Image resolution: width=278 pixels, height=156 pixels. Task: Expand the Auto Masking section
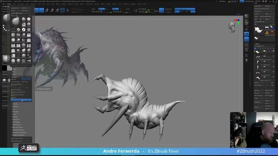click(x=16, y=122)
